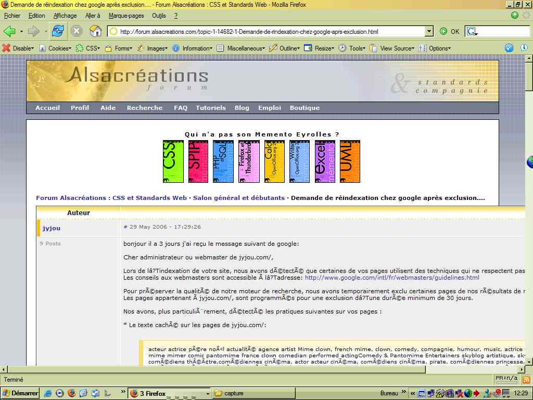Click the horizontal scrollbar thumb

point(217,369)
